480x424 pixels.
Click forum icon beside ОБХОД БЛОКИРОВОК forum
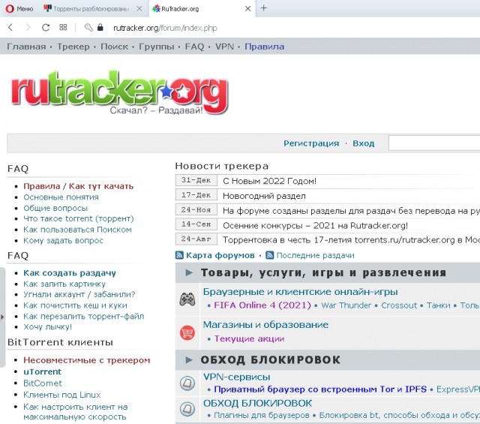tap(187, 409)
